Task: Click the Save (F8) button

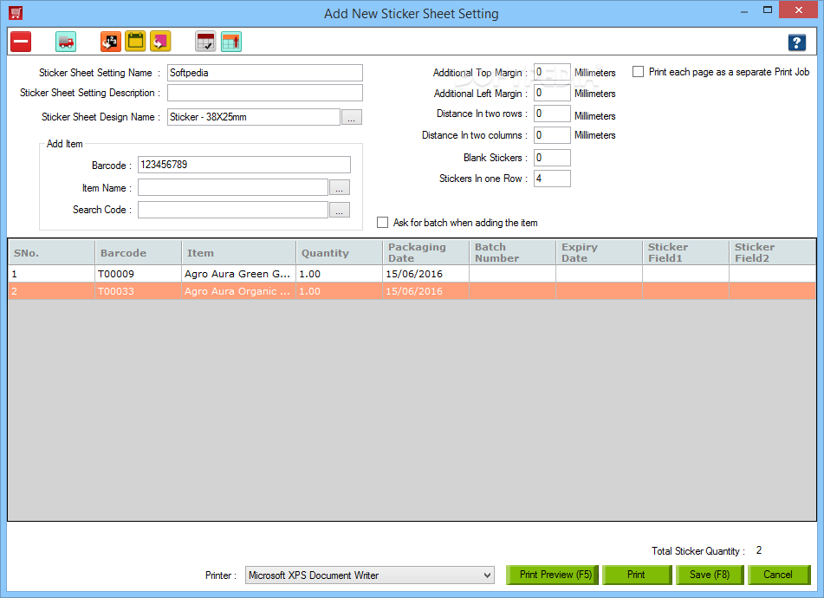Action: point(710,575)
